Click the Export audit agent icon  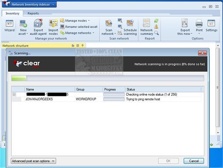tap(38, 23)
